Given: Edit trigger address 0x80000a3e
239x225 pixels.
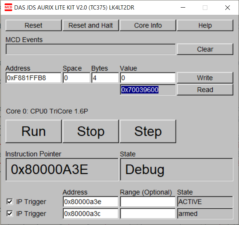Looking at the screenshot, I should [91, 202].
